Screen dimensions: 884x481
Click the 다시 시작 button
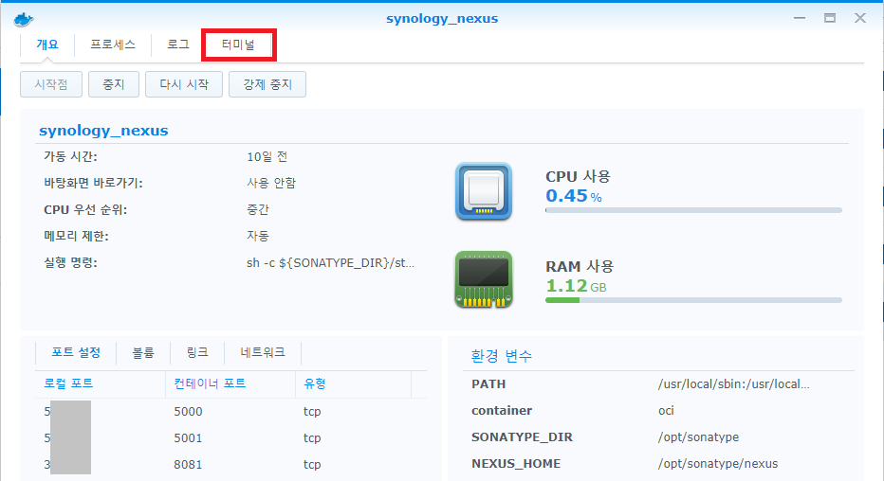coord(184,84)
